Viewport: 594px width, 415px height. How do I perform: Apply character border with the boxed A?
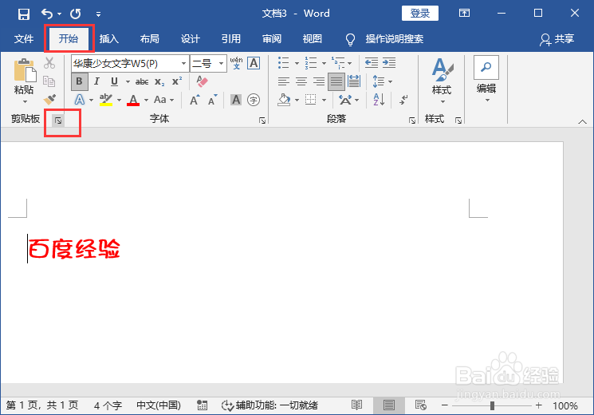tap(254, 63)
